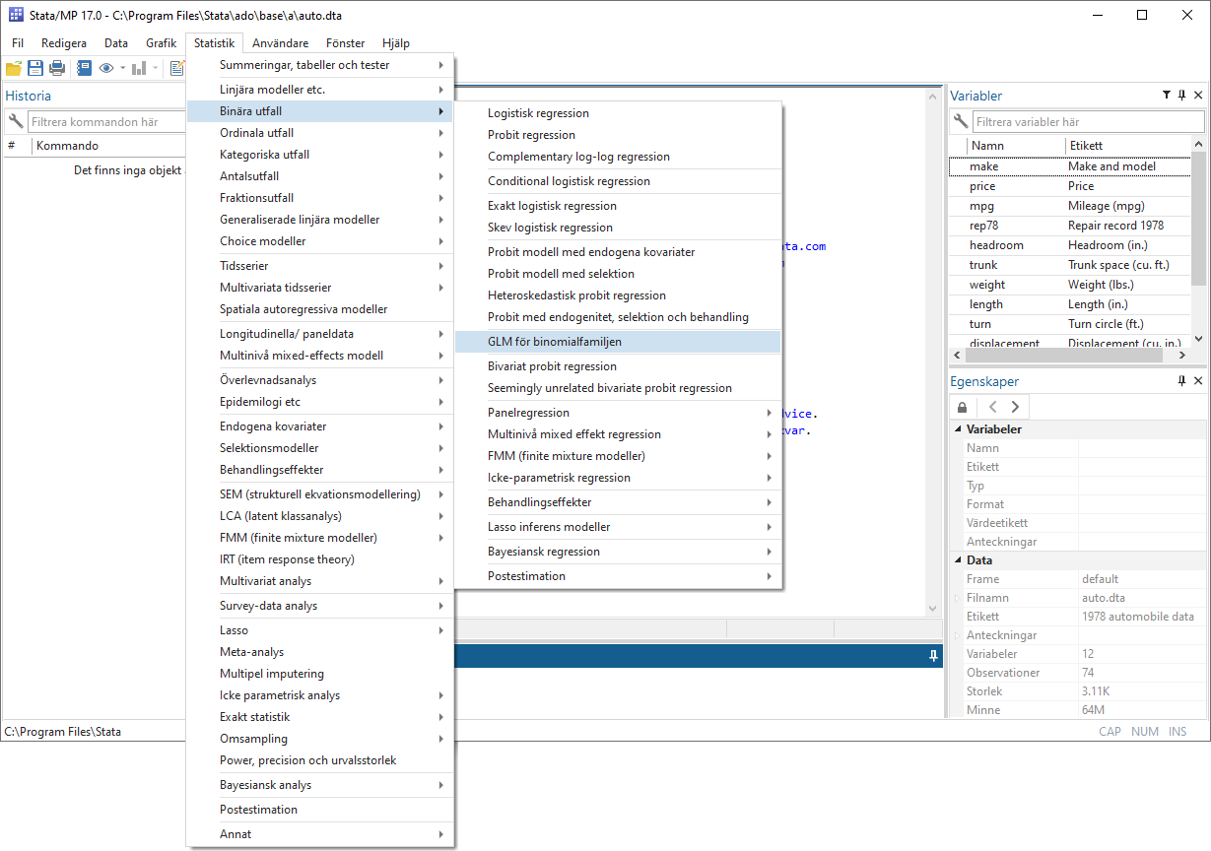Show graphs via the bar chart icon
1211x851 pixels.
[x=138, y=68]
